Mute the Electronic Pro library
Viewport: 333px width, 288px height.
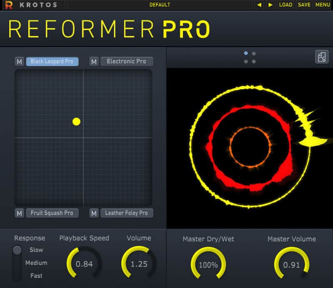[x=94, y=62]
